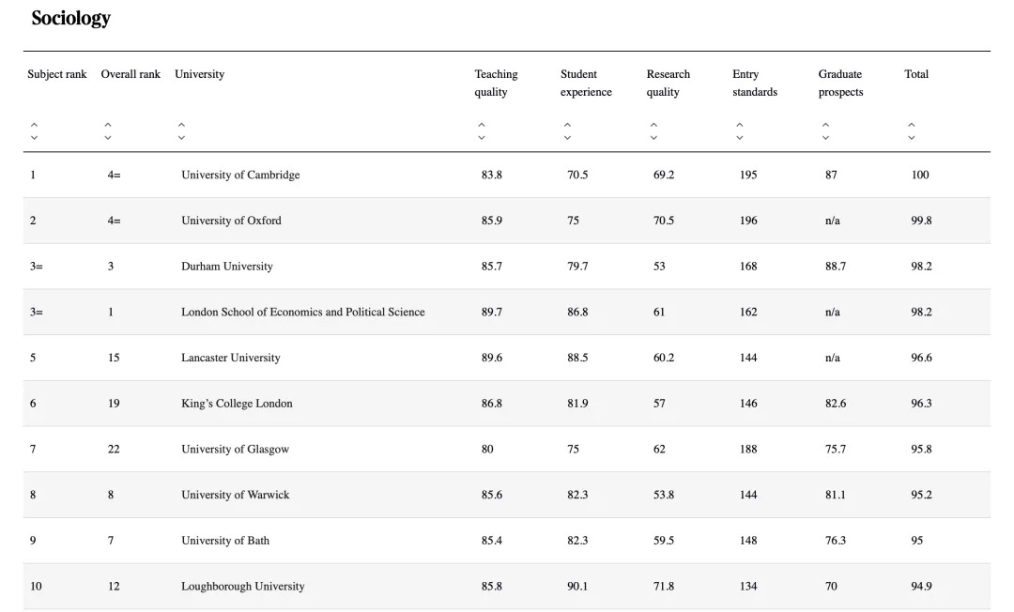Open London School of Economics entry
This screenshot has width=1014, height=612.
point(302,312)
